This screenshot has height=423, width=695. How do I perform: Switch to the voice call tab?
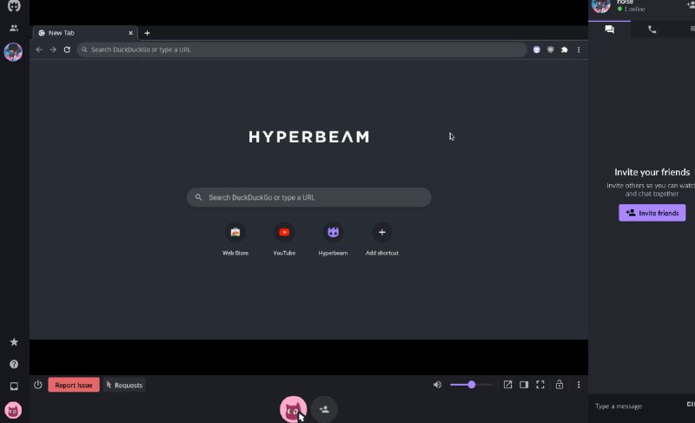[652, 30]
